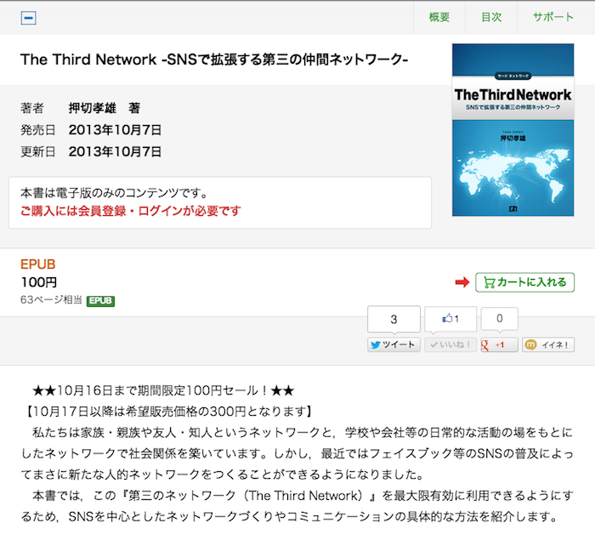Click the author name 押切孝雄
Viewport: 595px width, 540px height.
click(92, 108)
